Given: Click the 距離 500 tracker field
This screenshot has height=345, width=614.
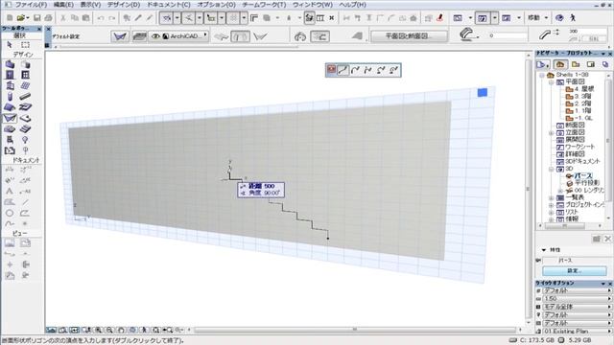Looking at the screenshot, I should [260, 186].
